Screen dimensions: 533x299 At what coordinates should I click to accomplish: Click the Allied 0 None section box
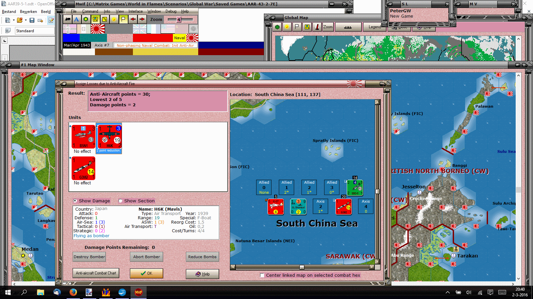tap(264, 187)
